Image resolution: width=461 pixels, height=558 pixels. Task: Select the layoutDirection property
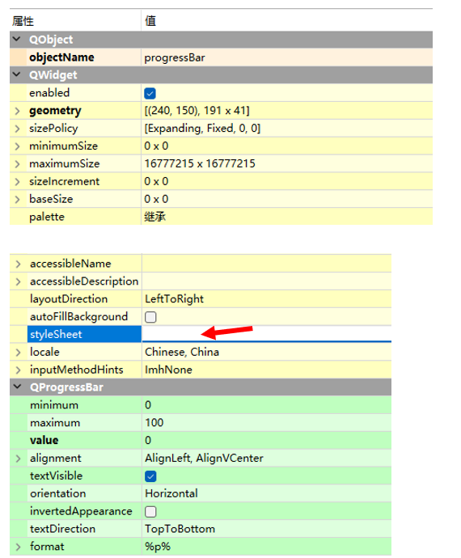(x=69, y=299)
